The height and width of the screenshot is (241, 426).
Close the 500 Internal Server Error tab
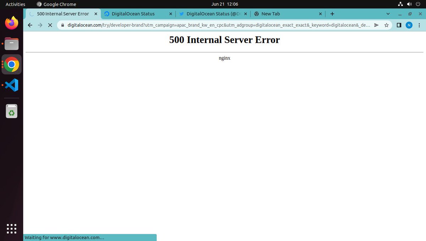(95, 14)
